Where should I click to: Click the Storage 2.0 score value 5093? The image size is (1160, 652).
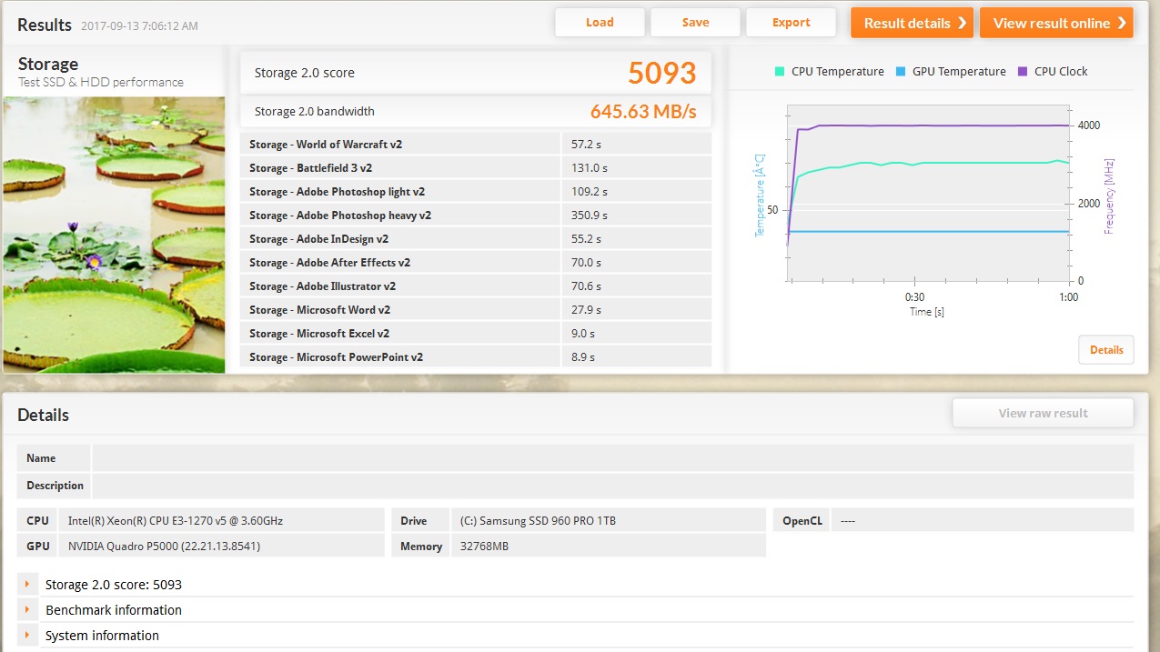click(x=661, y=73)
